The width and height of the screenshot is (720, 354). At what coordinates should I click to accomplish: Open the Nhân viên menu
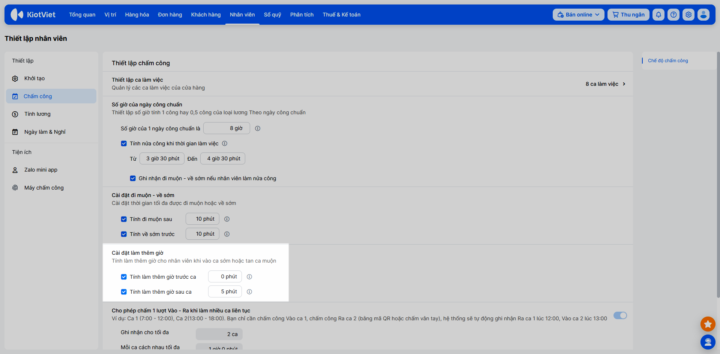[242, 15]
